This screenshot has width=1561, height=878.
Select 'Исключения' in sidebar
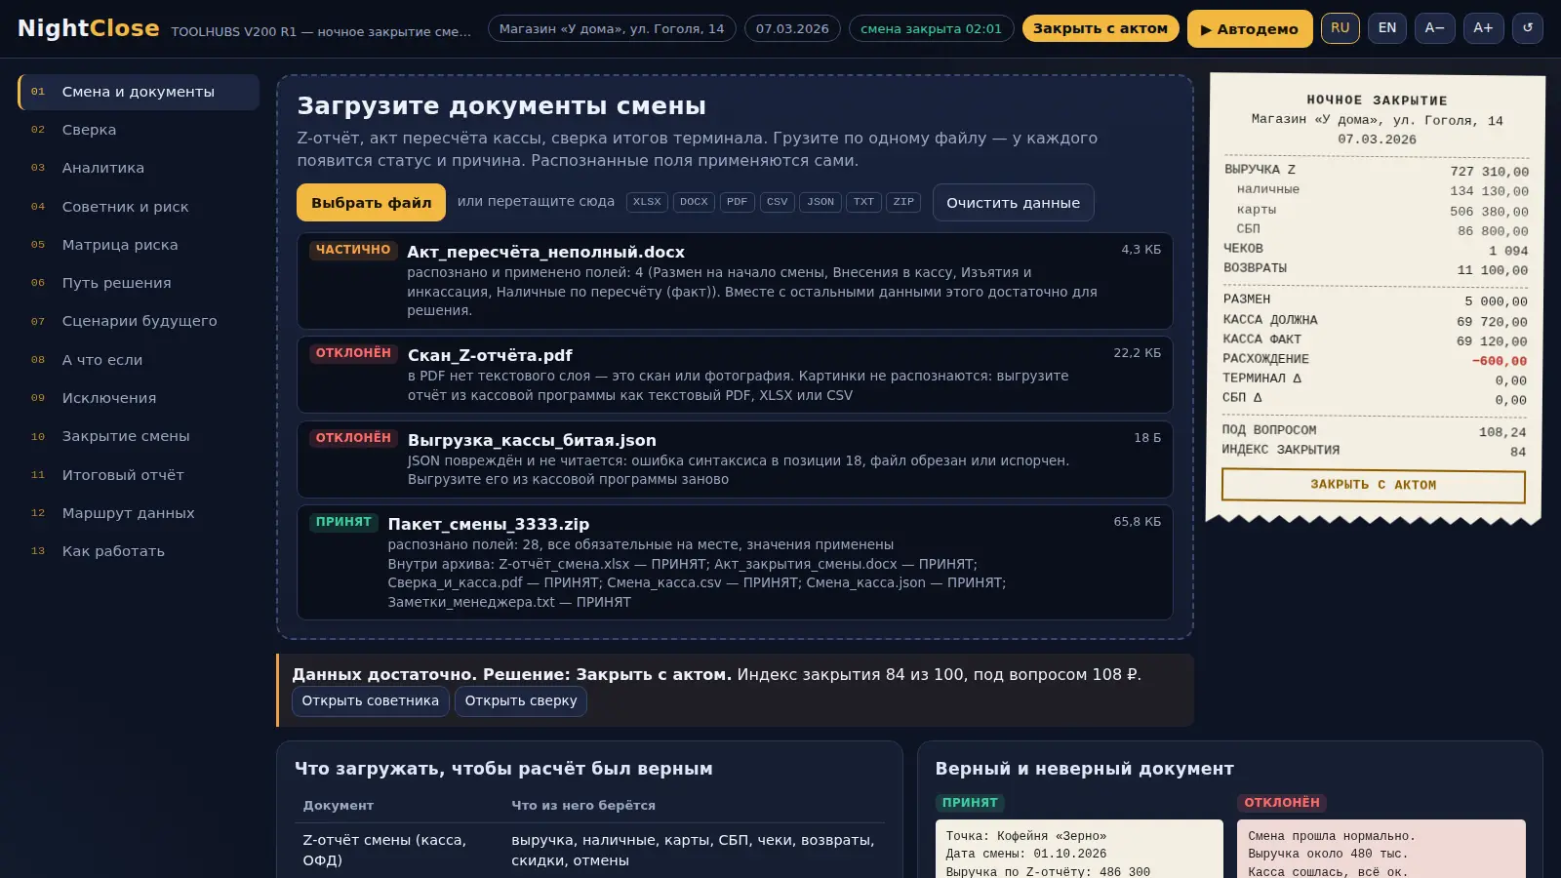tap(139, 398)
